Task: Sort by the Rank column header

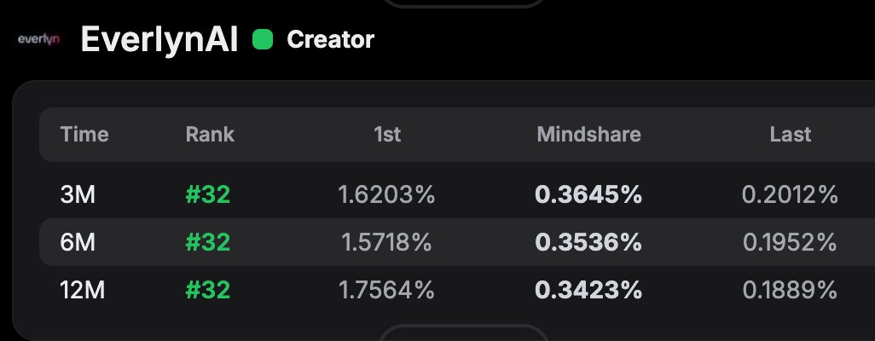Action: pos(210,134)
